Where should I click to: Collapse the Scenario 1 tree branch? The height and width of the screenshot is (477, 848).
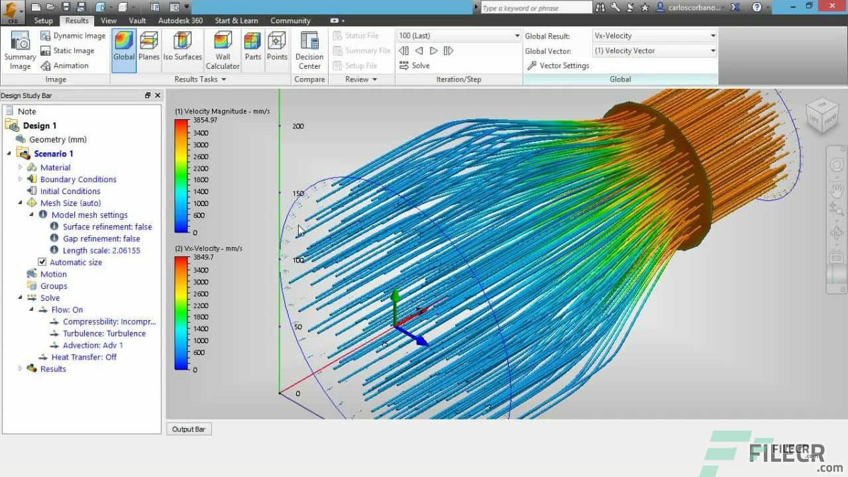pos(8,153)
